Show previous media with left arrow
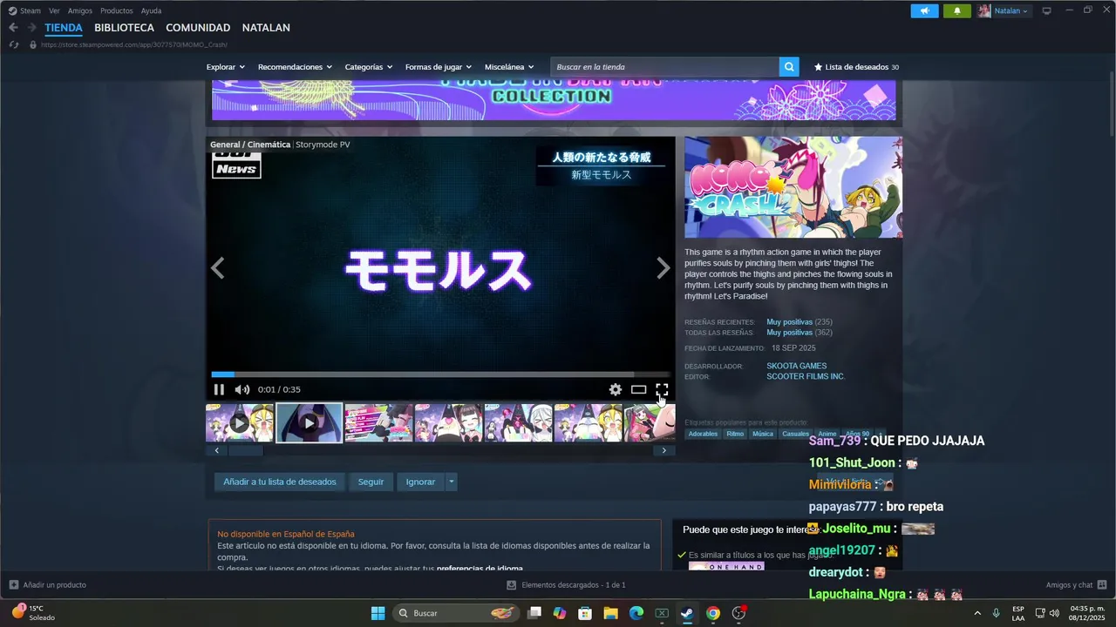 click(x=218, y=268)
